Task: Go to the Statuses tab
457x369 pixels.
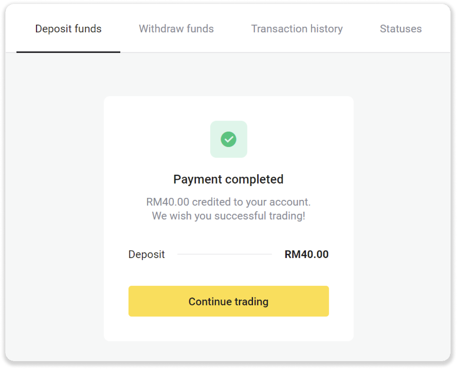Action: [400, 29]
